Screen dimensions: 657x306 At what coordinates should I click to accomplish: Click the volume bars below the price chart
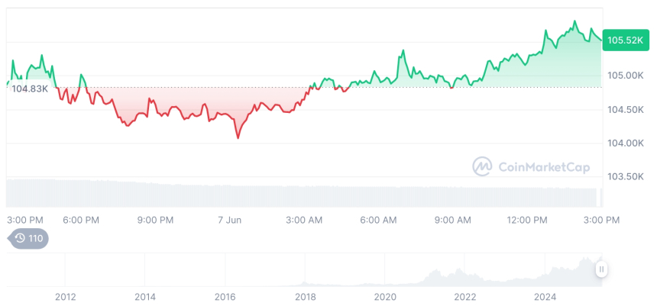click(306, 196)
